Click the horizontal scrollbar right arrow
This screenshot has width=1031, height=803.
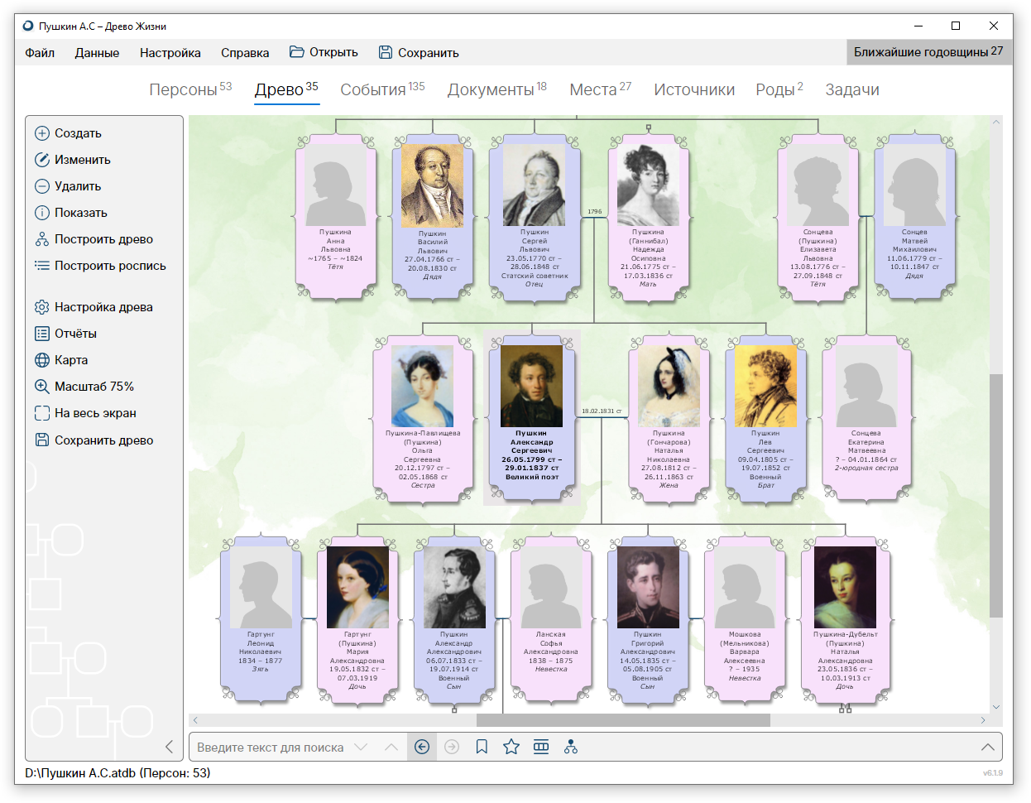tap(983, 720)
